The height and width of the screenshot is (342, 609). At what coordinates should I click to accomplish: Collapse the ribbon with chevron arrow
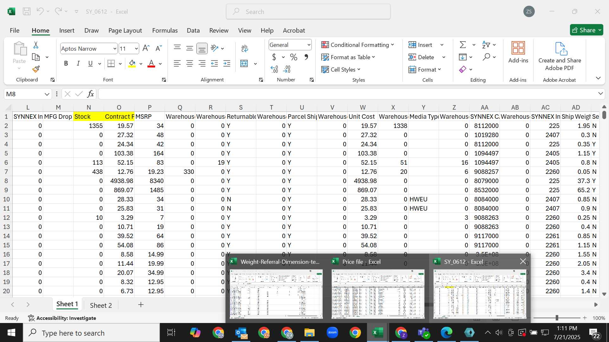598,78
